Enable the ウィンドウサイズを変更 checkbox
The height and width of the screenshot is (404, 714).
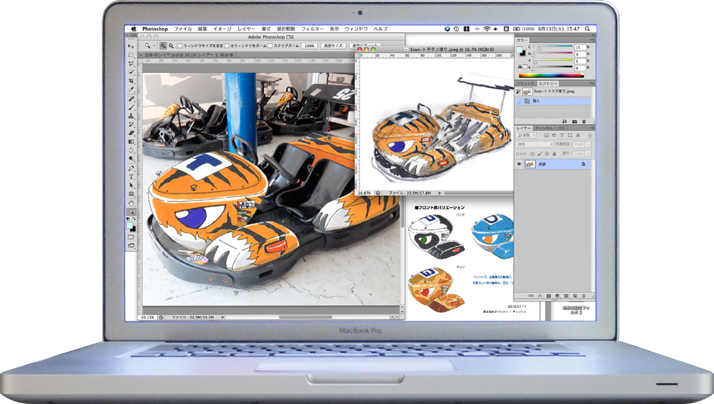click(180, 46)
